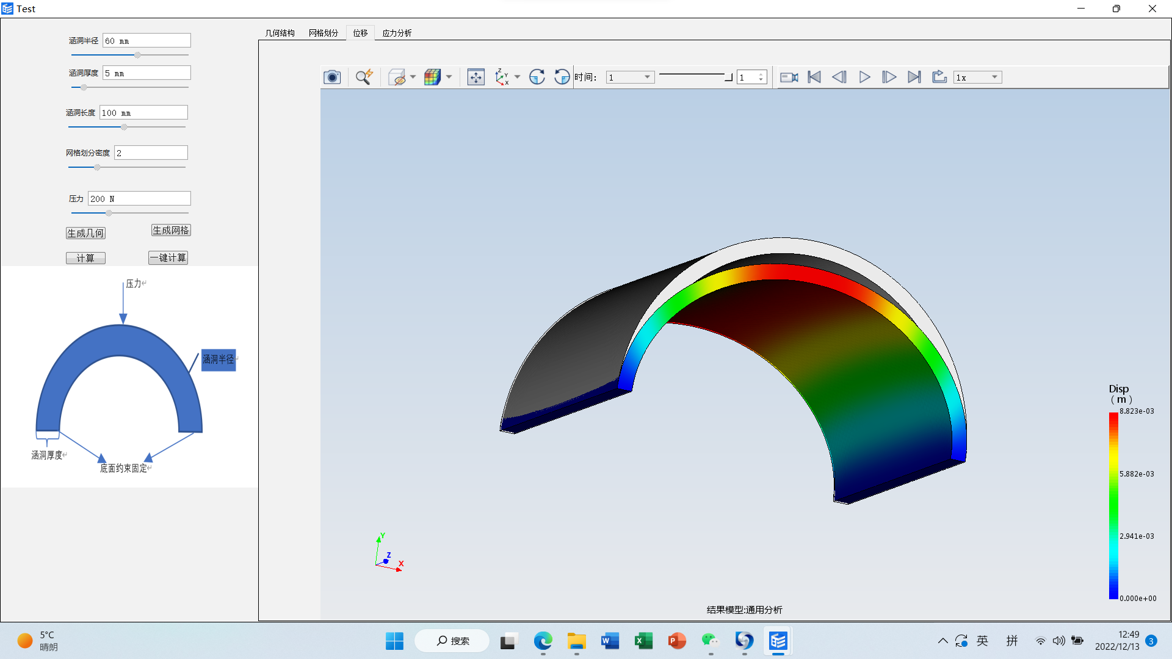Open Microsoft Edge from taskbar

pos(543,641)
